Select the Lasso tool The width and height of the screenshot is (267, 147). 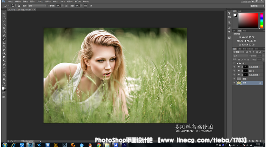pyautogui.click(x=4, y=21)
